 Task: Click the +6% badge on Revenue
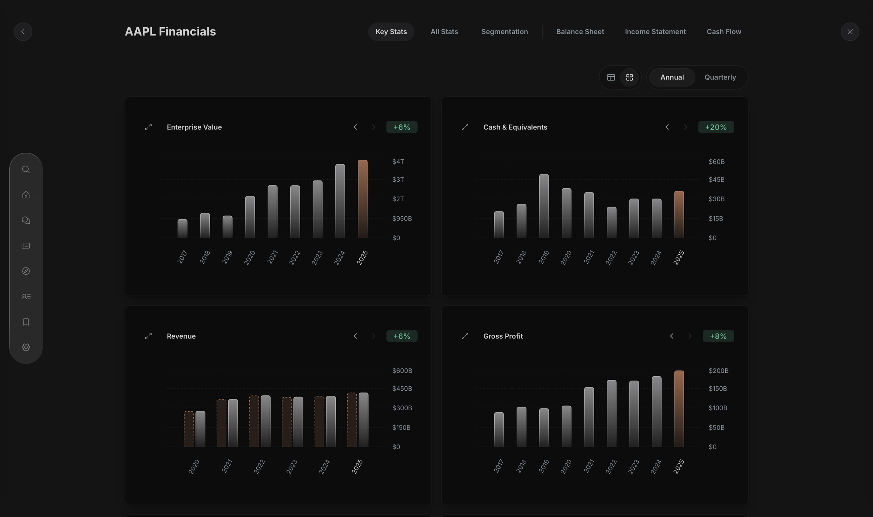coord(402,336)
